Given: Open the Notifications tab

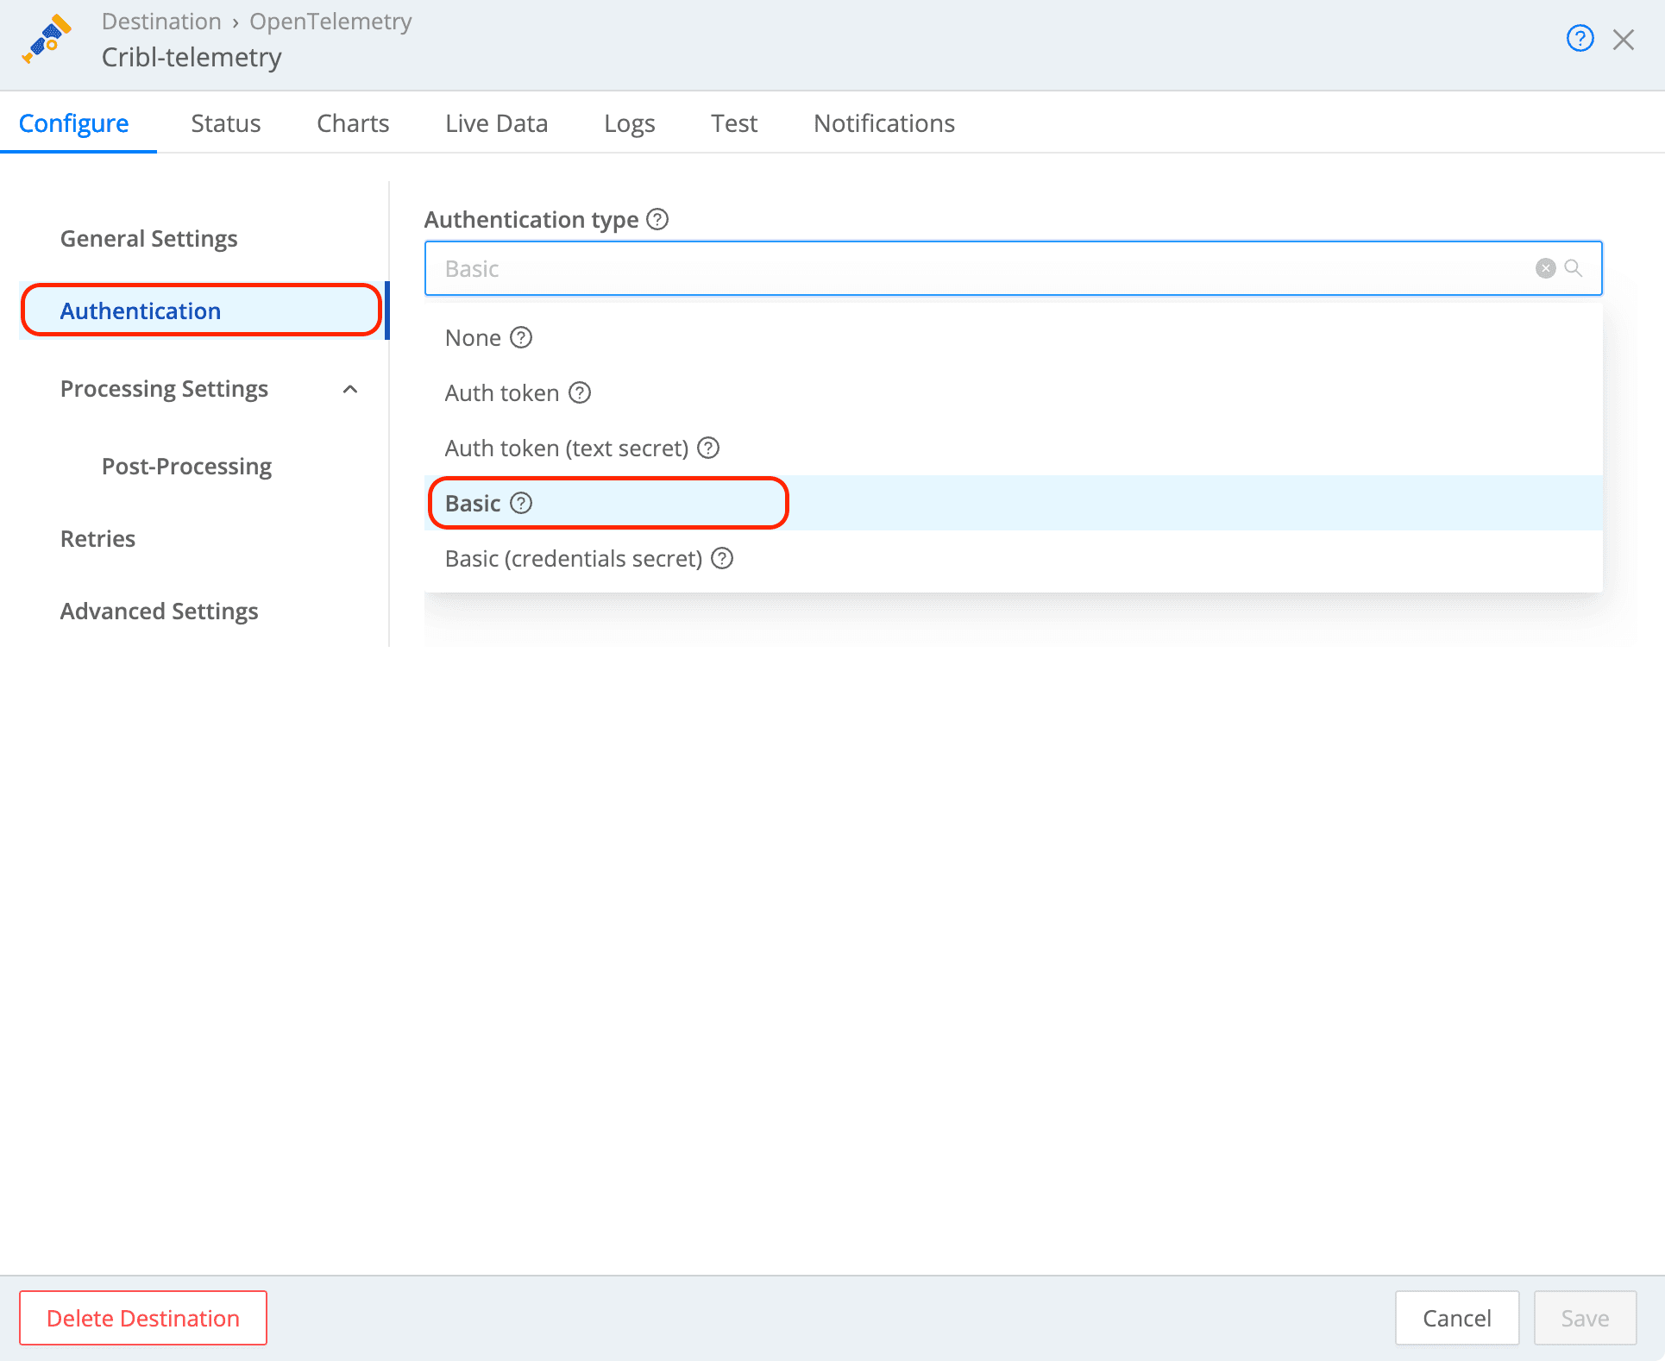Looking at the screenshot, I should [883, 123].
